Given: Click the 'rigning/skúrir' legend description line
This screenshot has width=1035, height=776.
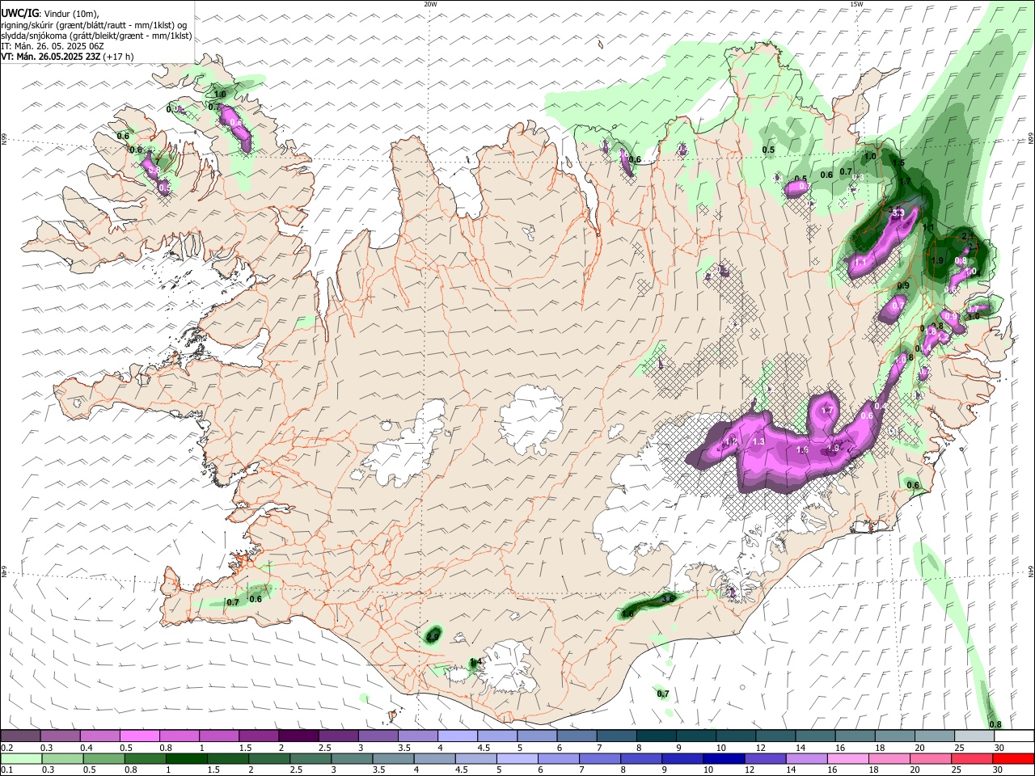Looking at the screenshot, I should (95, 25).
